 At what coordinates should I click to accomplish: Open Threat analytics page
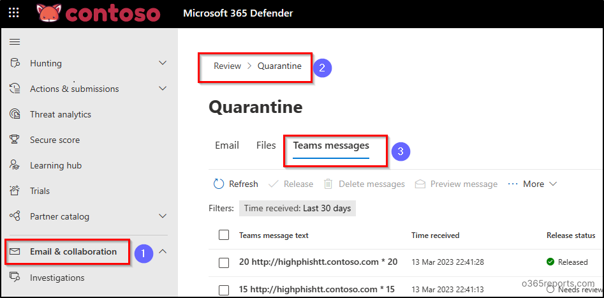coord(61,114)
